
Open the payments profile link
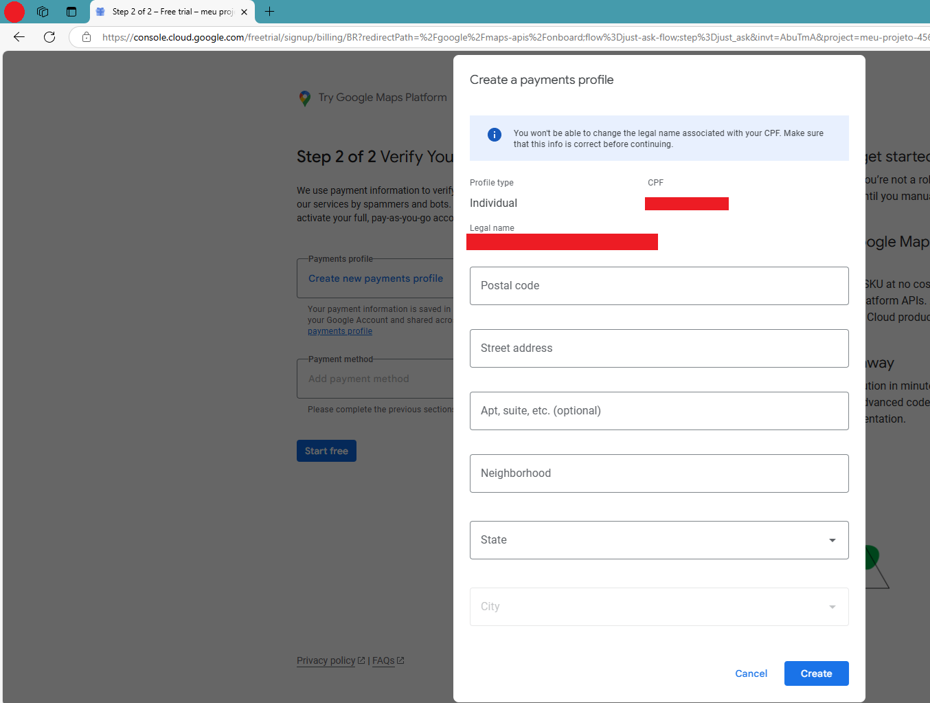coord(340,331)
